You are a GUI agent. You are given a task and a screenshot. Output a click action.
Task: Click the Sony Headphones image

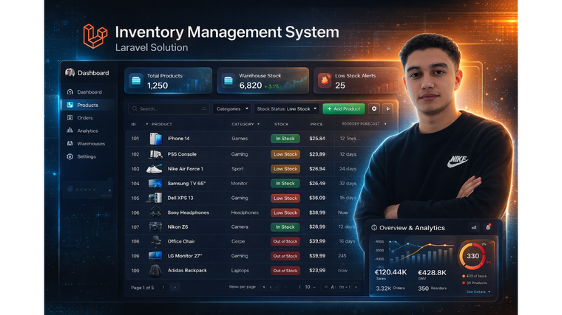(155, 212)
